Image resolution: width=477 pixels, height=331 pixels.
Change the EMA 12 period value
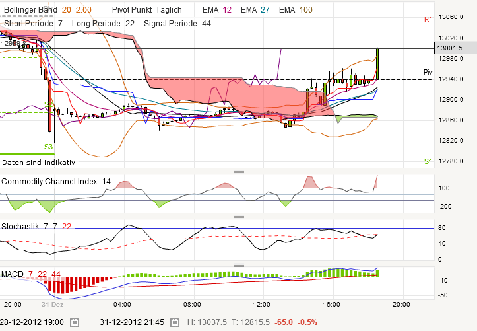228,10
